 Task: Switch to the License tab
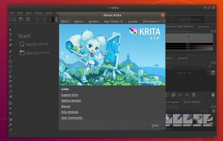(133, 21)
